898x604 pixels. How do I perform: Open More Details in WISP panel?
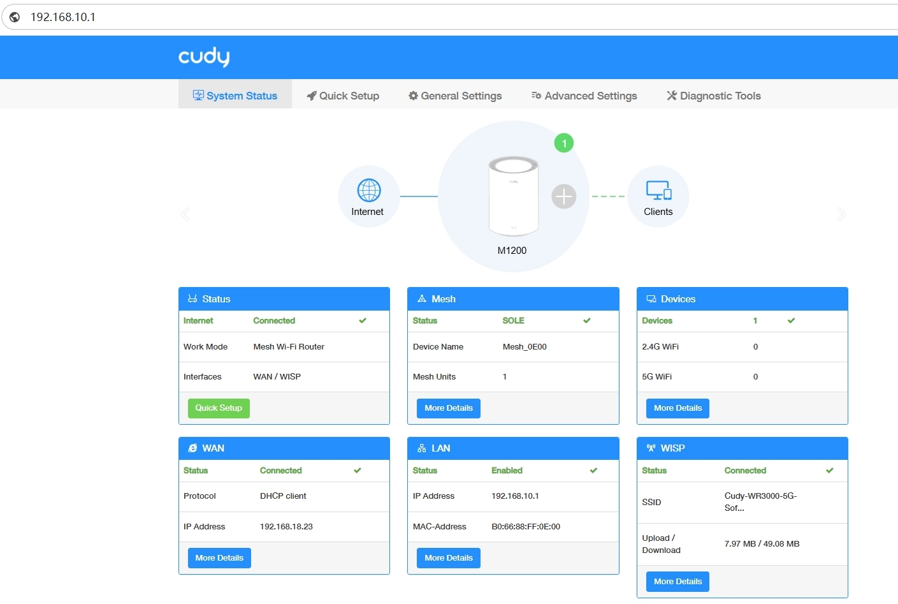click(x=677, y=582)
